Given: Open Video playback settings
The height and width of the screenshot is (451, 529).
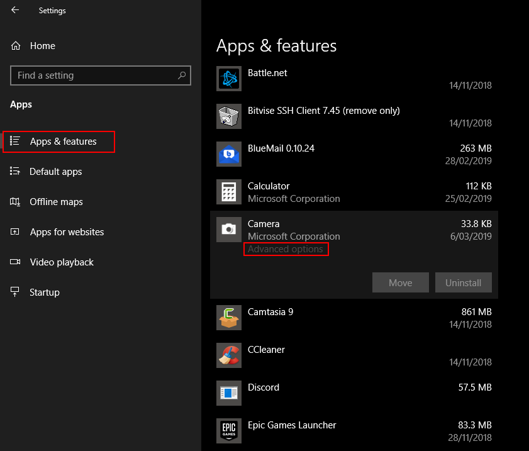Looking at the screenshot, I should pyautogui.click(x=62, y=262).
